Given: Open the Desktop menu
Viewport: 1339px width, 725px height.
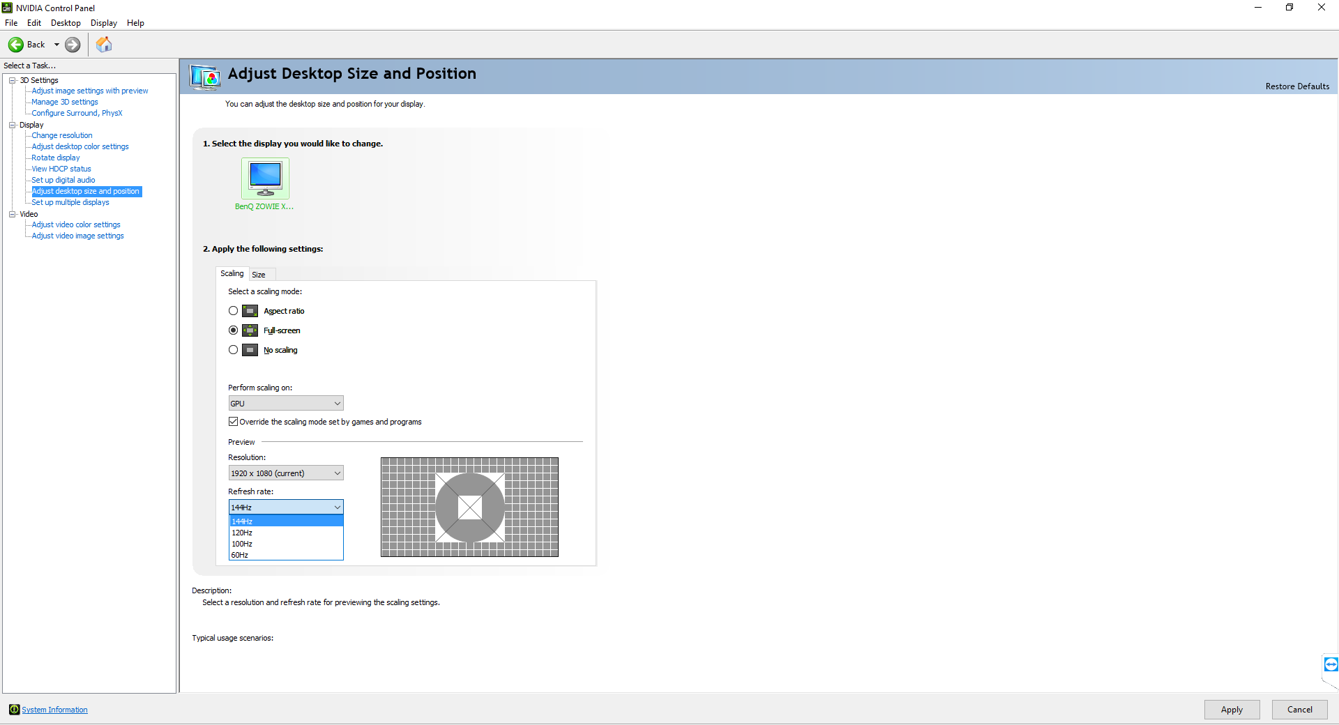Looking at the screenshot, I should (x=66, y=23).
